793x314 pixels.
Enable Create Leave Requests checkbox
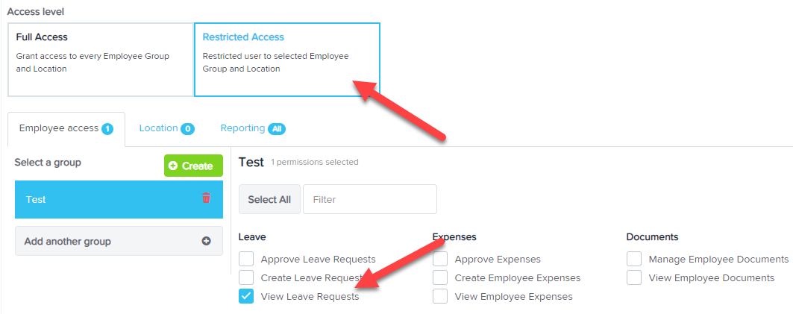coord(246,277)
